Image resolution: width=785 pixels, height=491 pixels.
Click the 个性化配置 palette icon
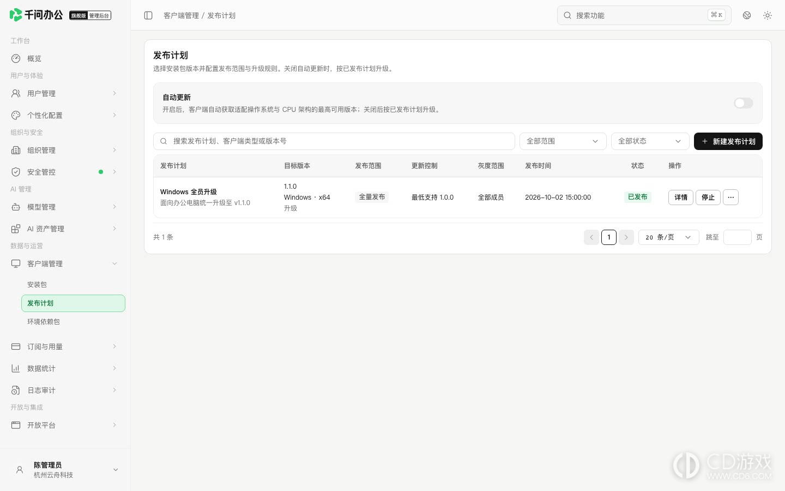pyautogui.click(x=16, y=115)
